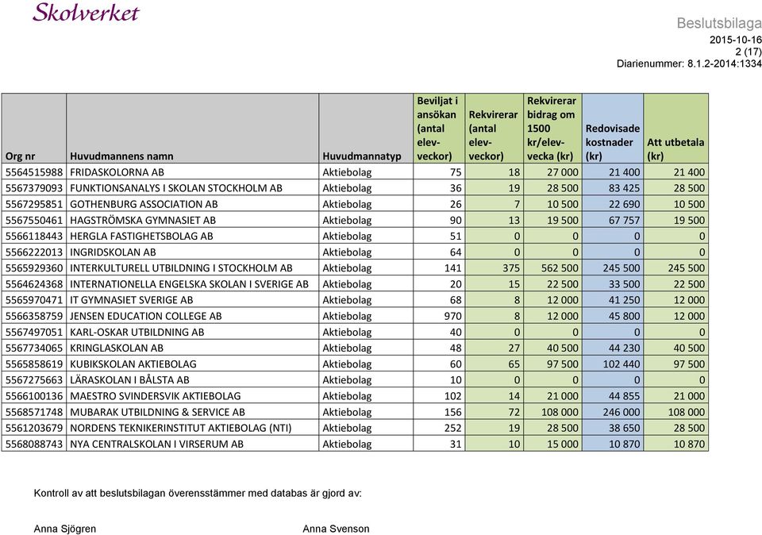Click rekvirerar bidrag value 562 500
The width and height of the screenshot is (762, 535).
pos(560,267)
